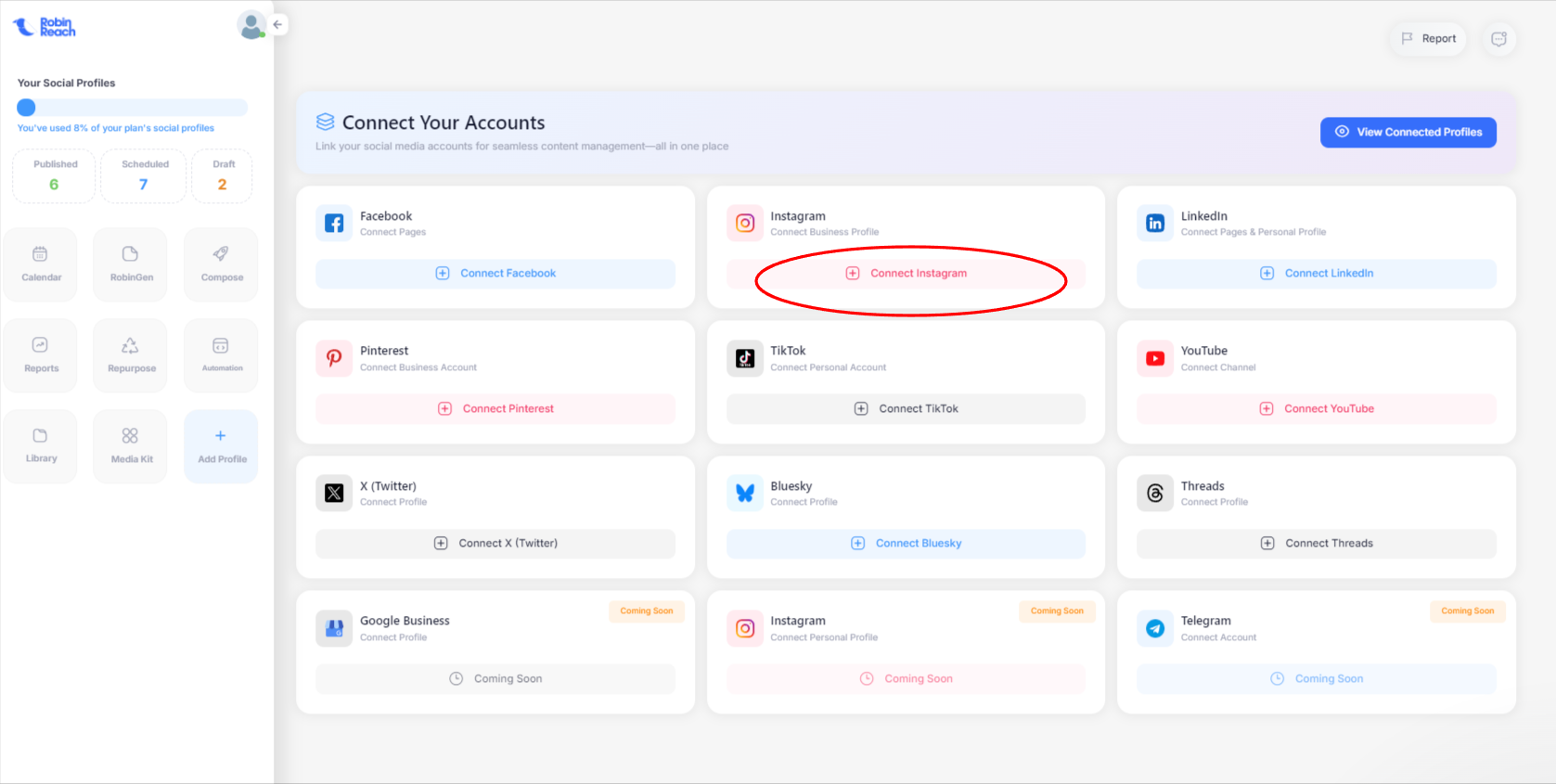This screenshot has width=1556, height=784.
Task: Click View Connected Profiles button
Action: tap(1408, 132)
